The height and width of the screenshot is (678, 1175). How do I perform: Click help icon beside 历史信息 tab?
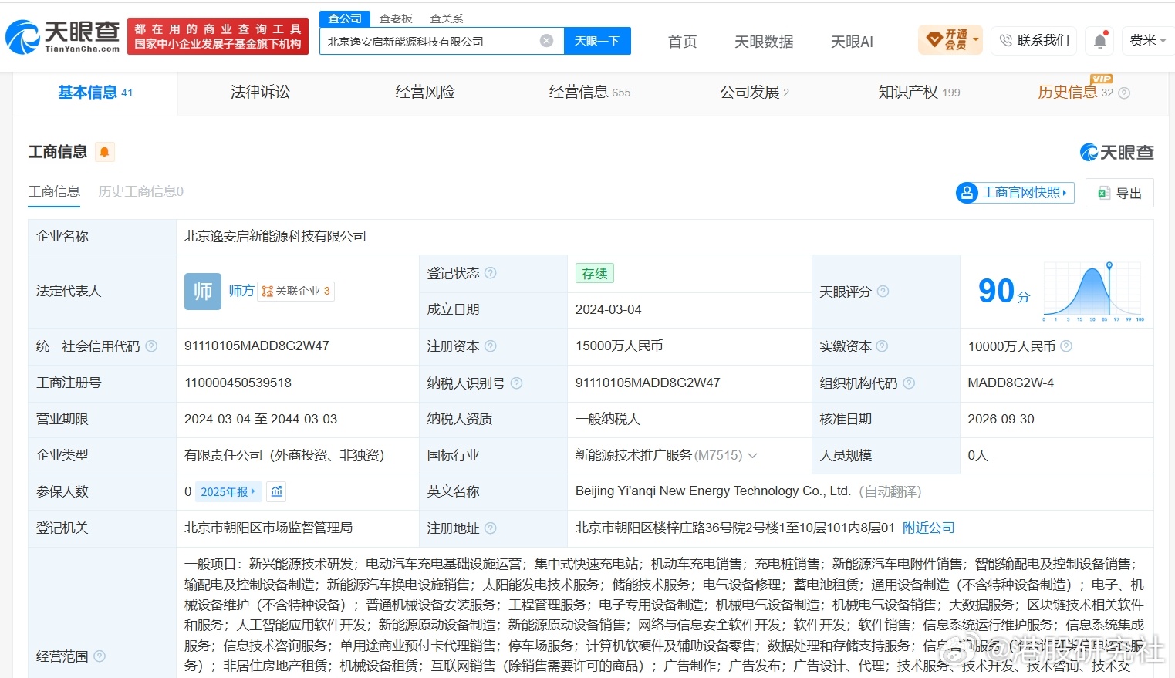[x=1124, y=93]
